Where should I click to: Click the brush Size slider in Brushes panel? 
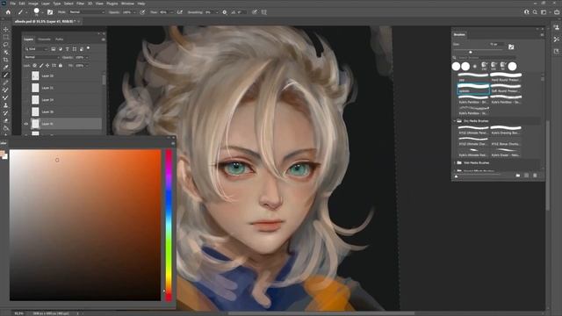tap(478, 52)
